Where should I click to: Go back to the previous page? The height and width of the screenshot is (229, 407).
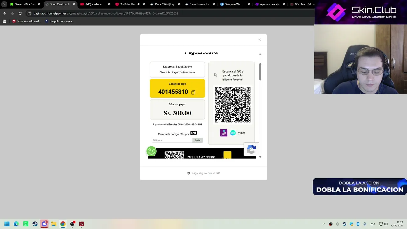point(5,13)
